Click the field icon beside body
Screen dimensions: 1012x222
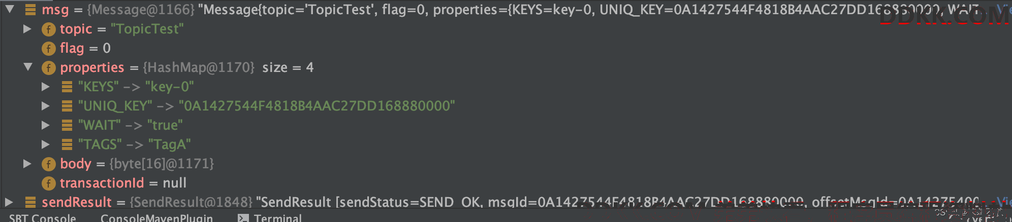click(x=48, y=164)
